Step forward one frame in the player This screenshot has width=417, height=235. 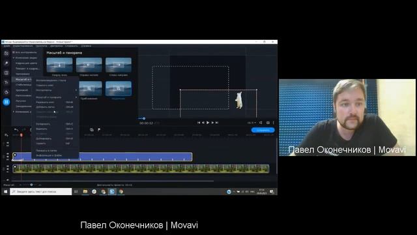212,123
